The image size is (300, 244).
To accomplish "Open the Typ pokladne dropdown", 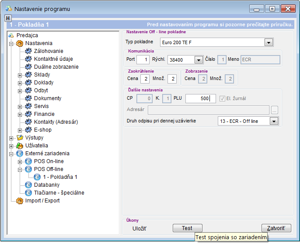I will point(269,42).
